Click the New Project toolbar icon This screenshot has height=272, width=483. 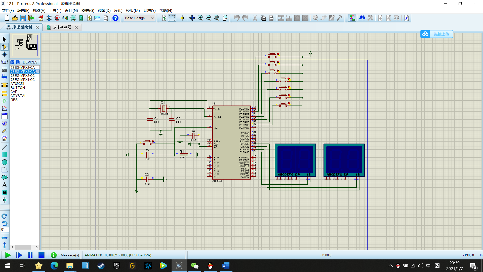point(7,18)
